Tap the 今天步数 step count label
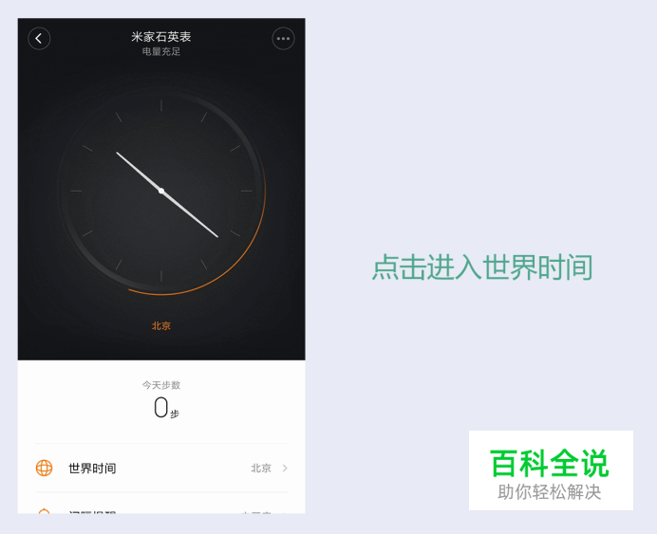Screen dimensions: 657x534 coord(161,385)
